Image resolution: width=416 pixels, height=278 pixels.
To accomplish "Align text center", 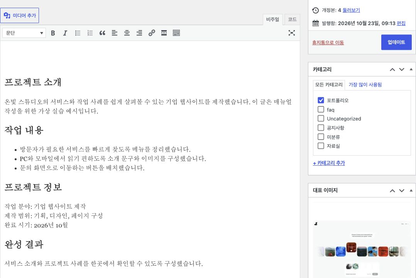I will pos(127,33).
